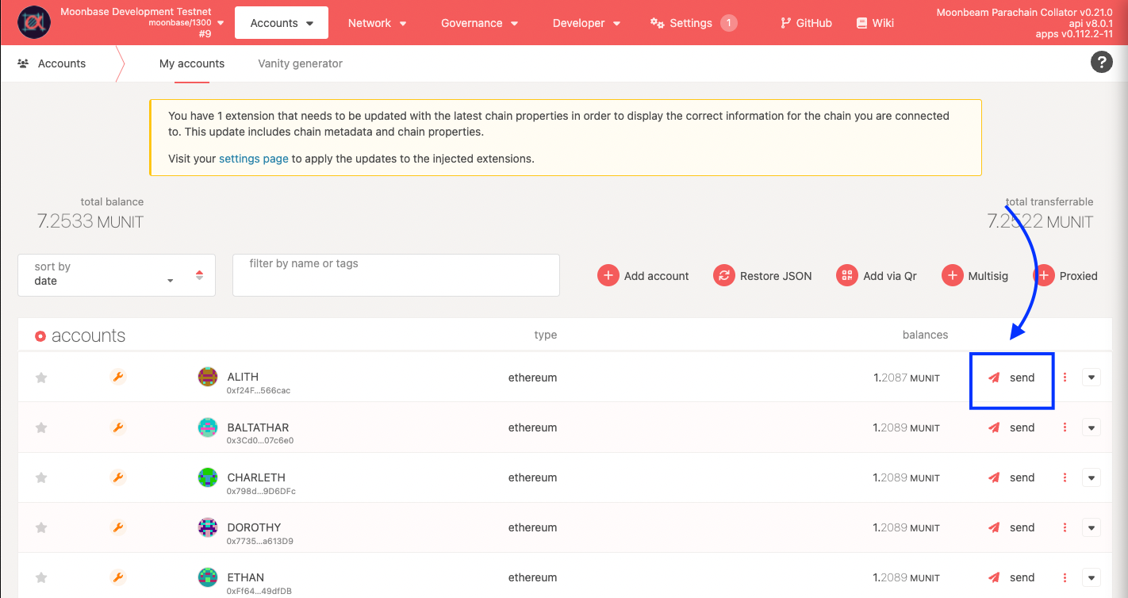Open the Network menu
The width and height of the screenshot is (1128, 598).
(378, 22)
